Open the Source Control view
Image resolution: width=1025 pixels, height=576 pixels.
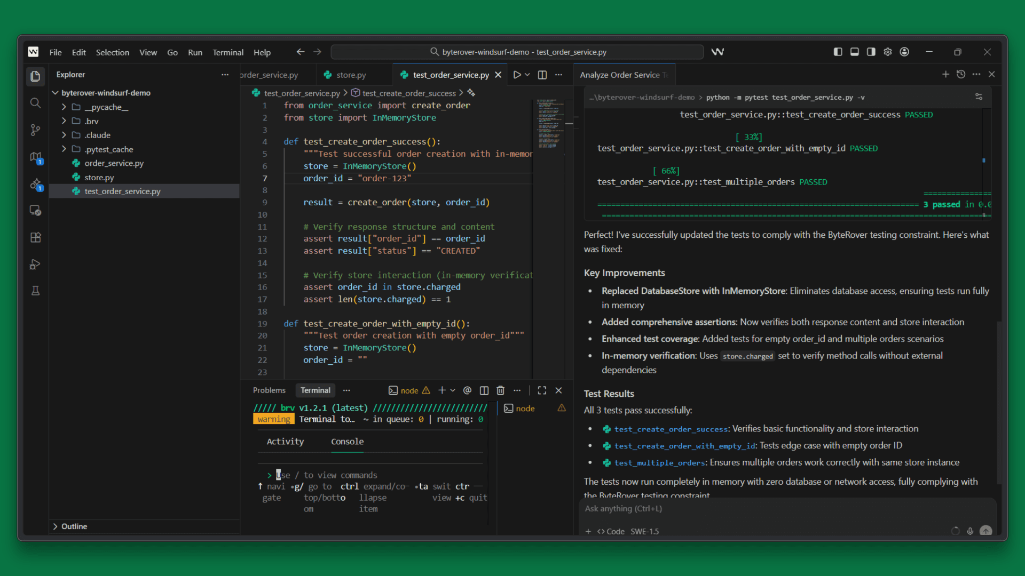[x=35, y=130]
